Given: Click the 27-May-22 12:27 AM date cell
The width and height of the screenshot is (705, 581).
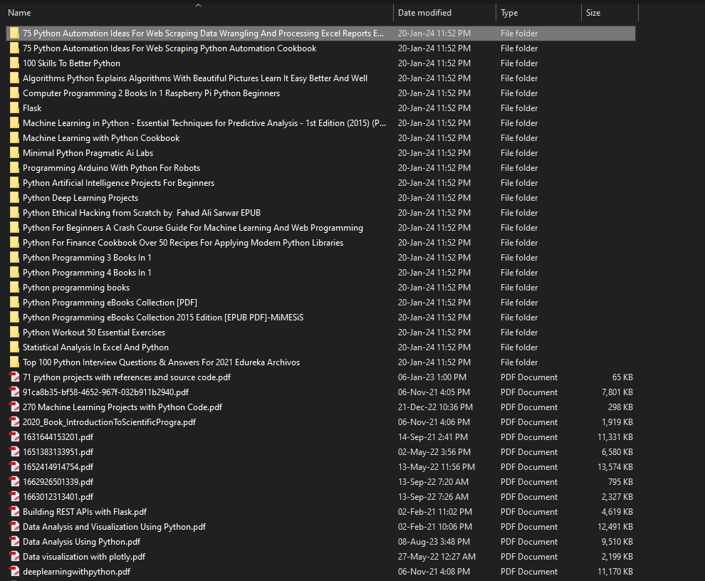Looking at the screenshot, I should [437, 556].
